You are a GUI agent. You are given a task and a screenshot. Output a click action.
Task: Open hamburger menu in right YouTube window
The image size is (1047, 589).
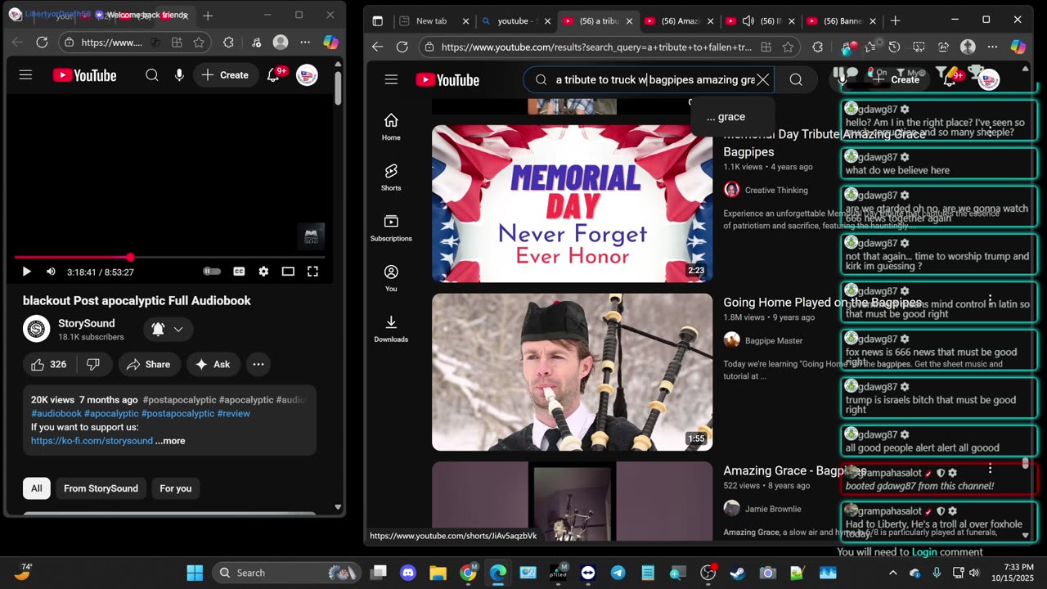coord(391,79)
